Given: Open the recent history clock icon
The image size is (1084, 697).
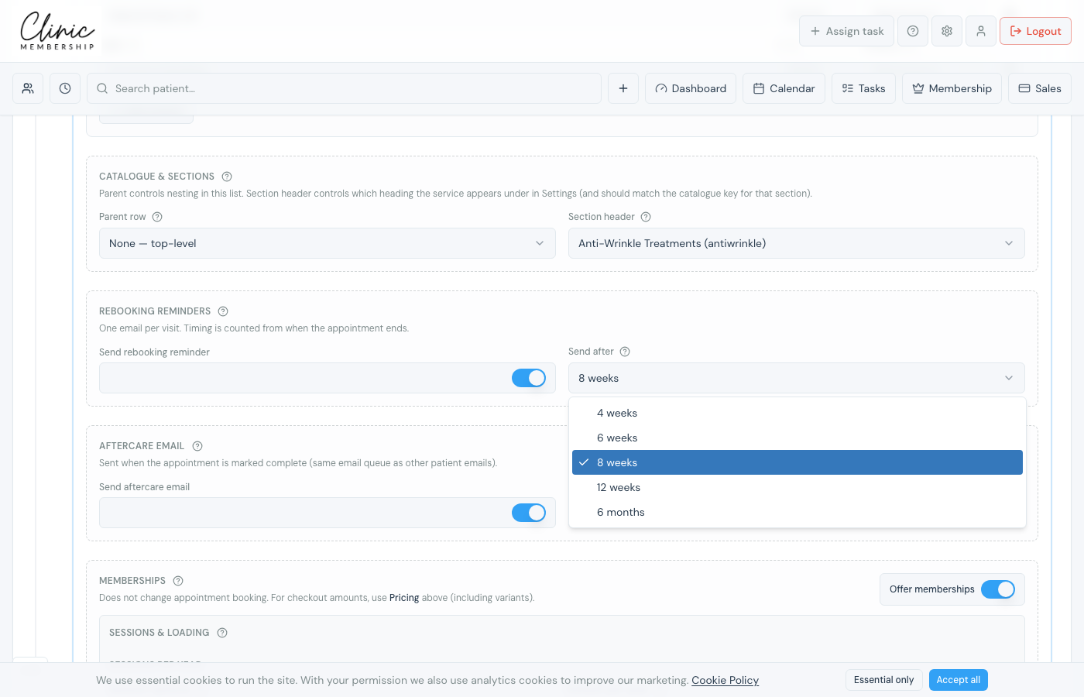Looking at the screenshot, I should click(65, 88).
